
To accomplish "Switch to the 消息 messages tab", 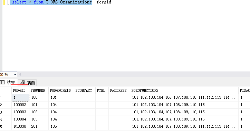I will pos(27,83).
